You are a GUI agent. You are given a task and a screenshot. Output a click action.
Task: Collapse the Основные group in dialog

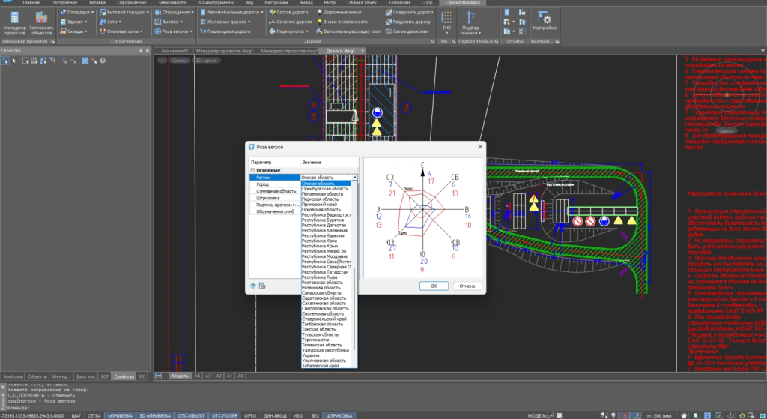[x=252, y=170]
